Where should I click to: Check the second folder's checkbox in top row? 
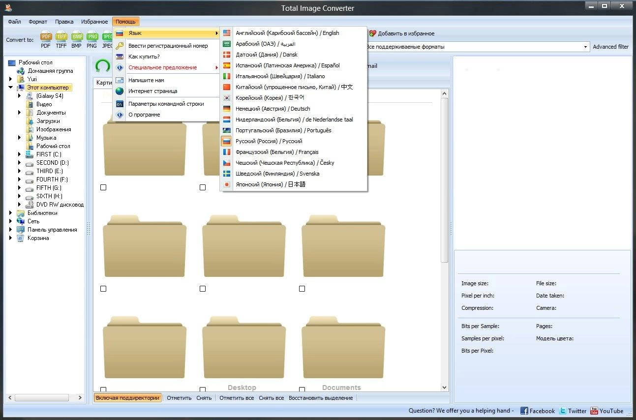point(203,187)
